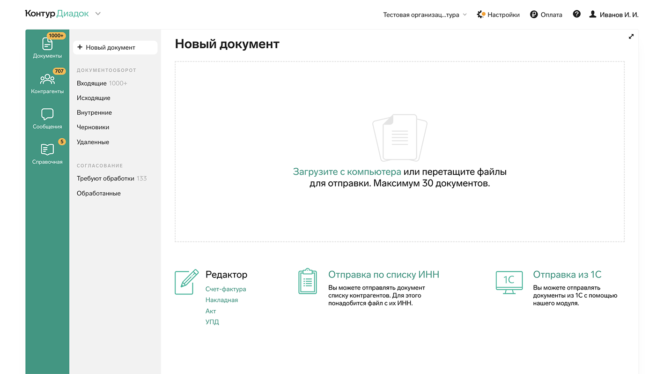Open the Черновики folder

93,127
